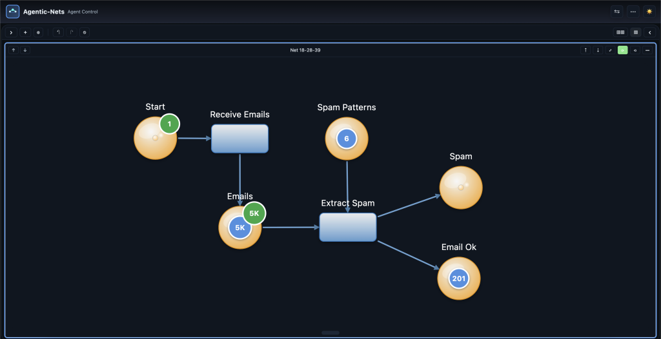Image resolution: width=661 pixels, height=339 pixels.
Task: Minimize the net panel with dash button
Action: pos(647,50)
